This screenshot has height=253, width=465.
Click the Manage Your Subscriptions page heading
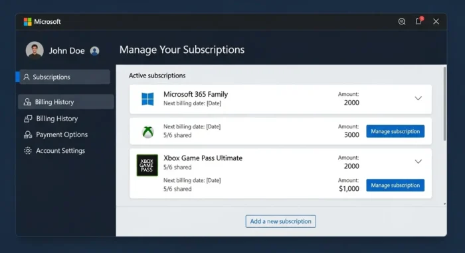182,50
